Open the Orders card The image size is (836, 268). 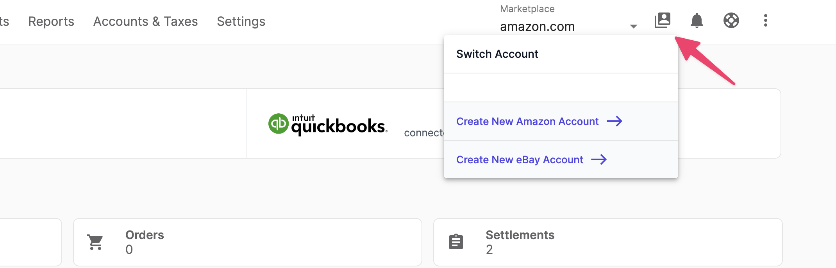[248, 242]
